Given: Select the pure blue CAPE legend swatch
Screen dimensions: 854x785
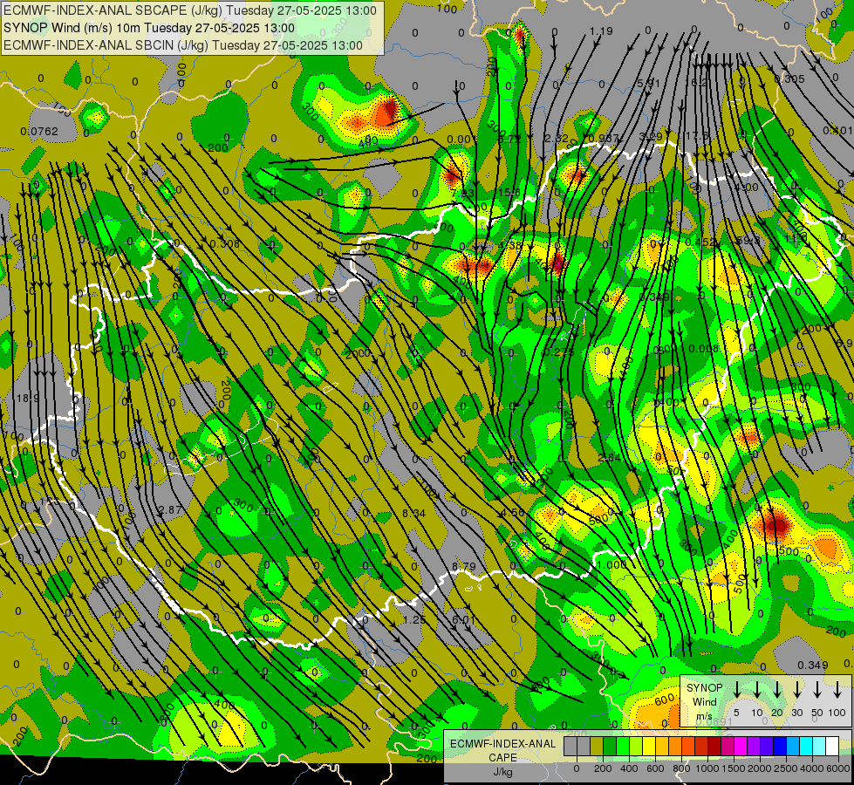Looking at the screenshot, I should tap(779, 747).
